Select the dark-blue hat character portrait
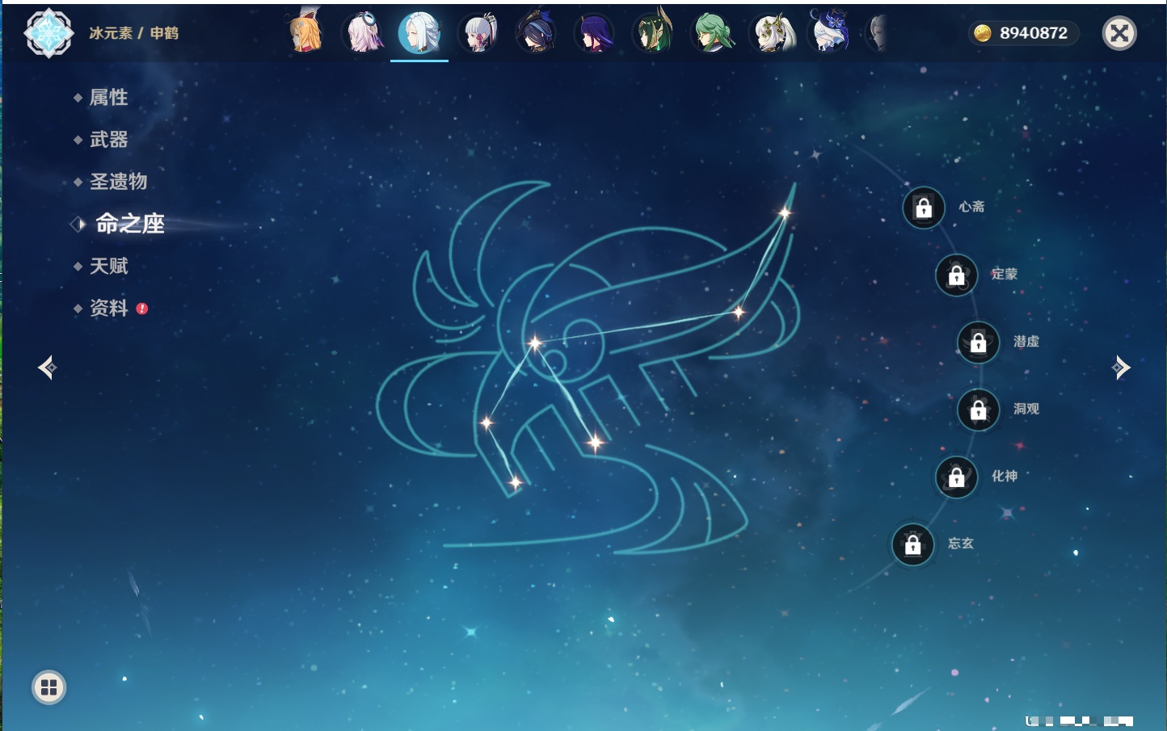Viewport: 1167px width, 731px height. pos(536,32)
